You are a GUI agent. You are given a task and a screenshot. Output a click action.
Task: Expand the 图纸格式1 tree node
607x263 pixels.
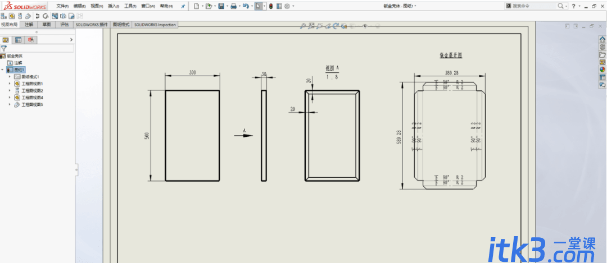(x=10, y=77)
